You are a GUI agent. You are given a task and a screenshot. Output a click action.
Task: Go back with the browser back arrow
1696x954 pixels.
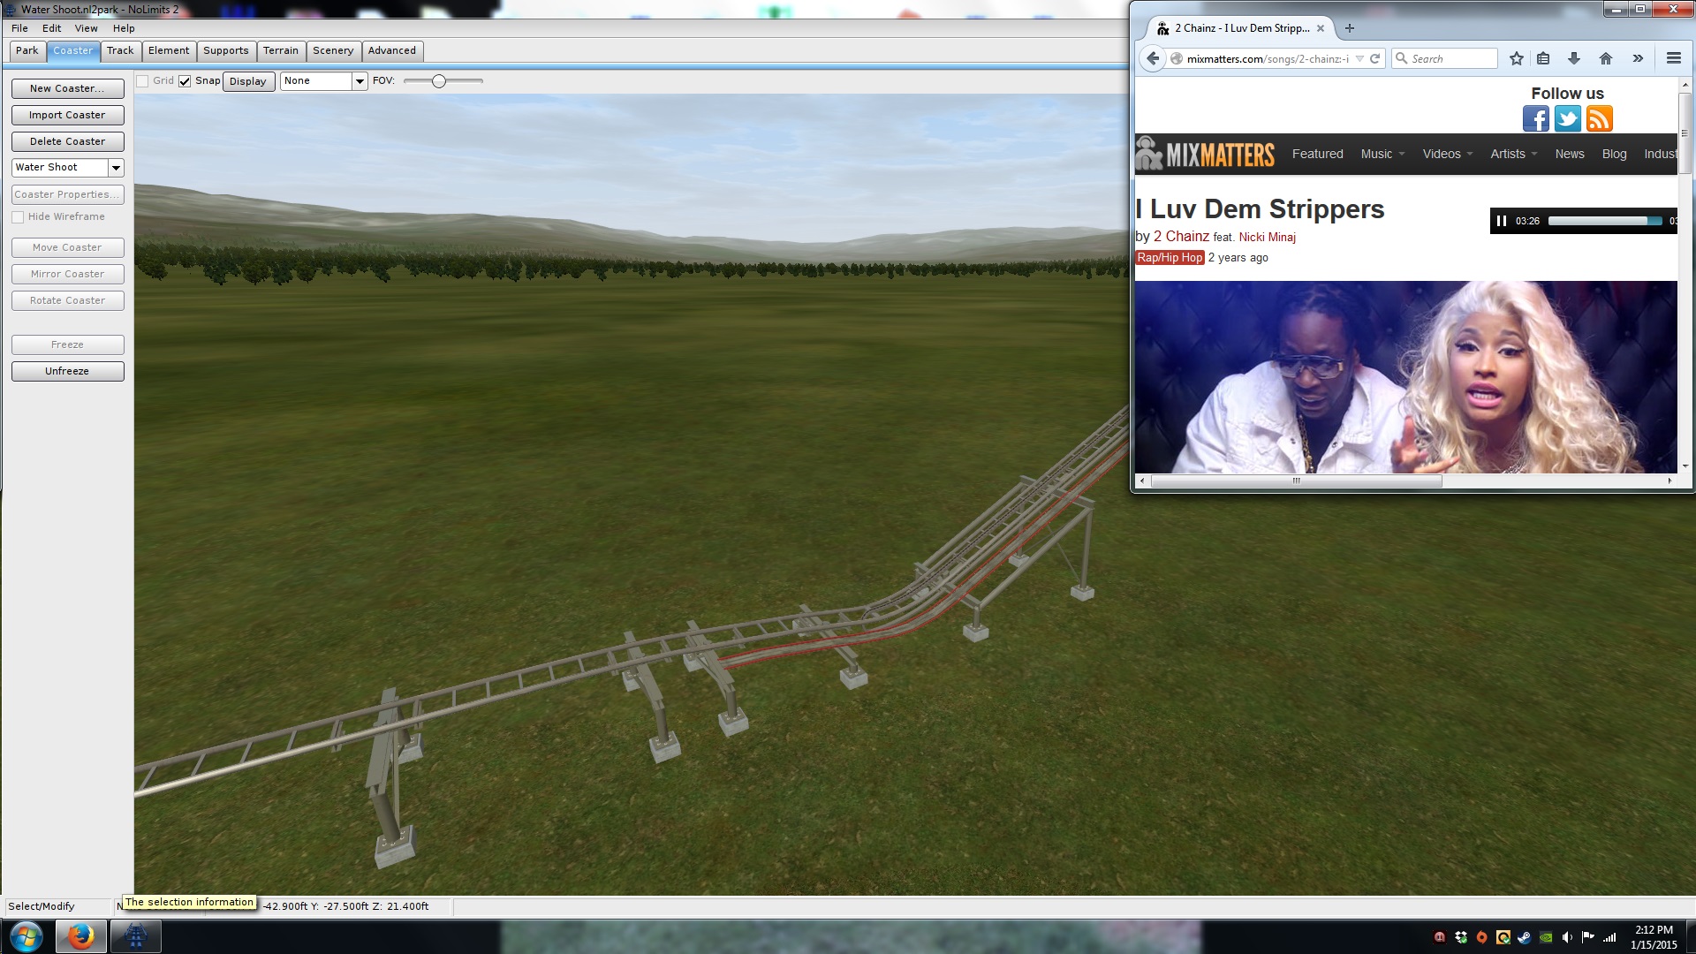(1153, 58)
